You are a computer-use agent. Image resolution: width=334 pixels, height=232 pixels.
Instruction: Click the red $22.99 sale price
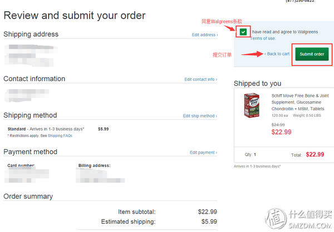(x=281, y=132)
